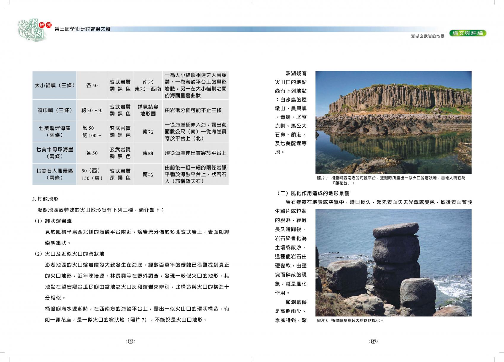Click the （二）風化作用造成的地形景觀 heading
504x362 pixels.
coord(313,193)
